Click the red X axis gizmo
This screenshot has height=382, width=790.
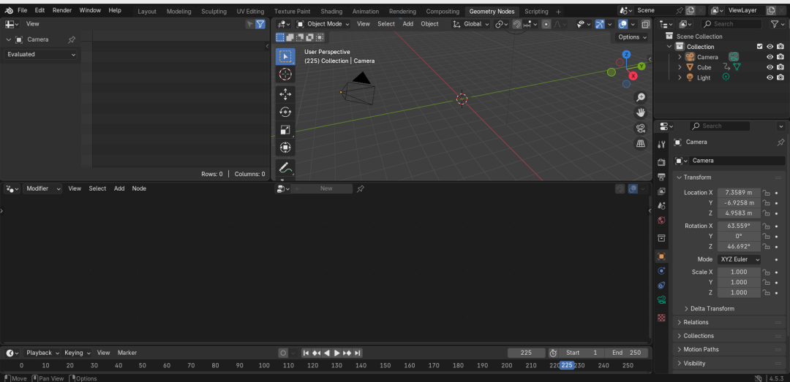(x=633, y=76)
